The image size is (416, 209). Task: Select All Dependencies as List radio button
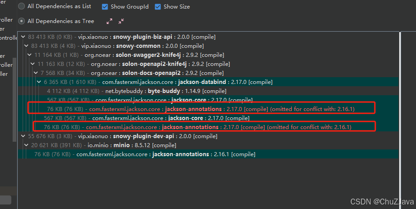(x=22, y=6)
